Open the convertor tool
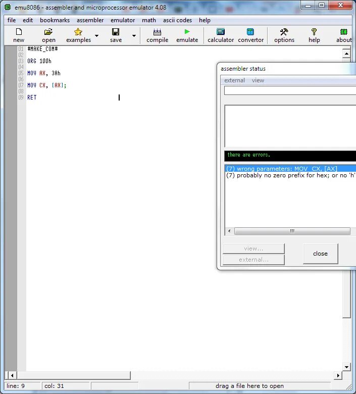This screenshot has height=394, width=356. (250, 32)
